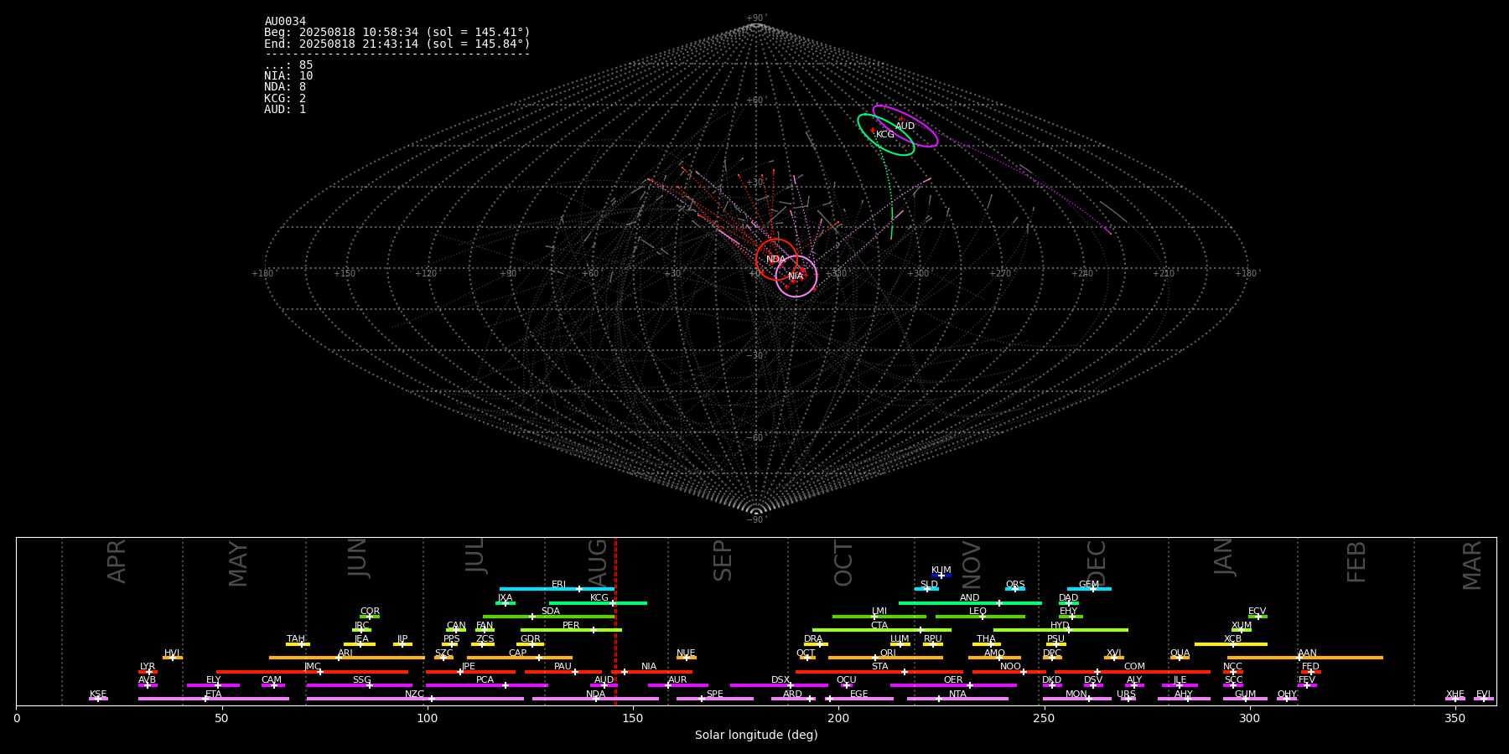Click the ORI orange shower bar
Screen dimensions: 1509x754
coord(885,658)
